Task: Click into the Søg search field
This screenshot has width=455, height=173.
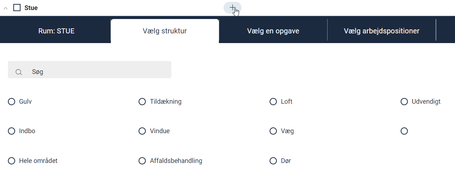Action: 97,72
